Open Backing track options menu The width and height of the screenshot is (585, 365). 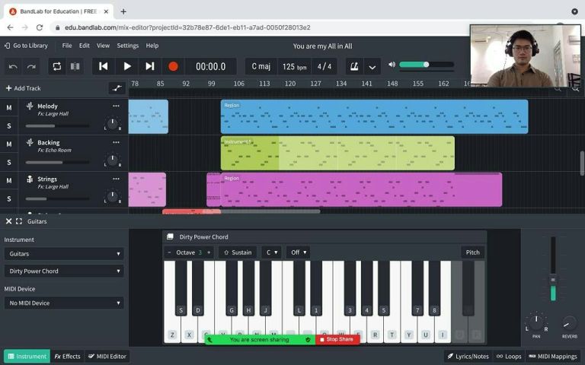tap(116, 142)
